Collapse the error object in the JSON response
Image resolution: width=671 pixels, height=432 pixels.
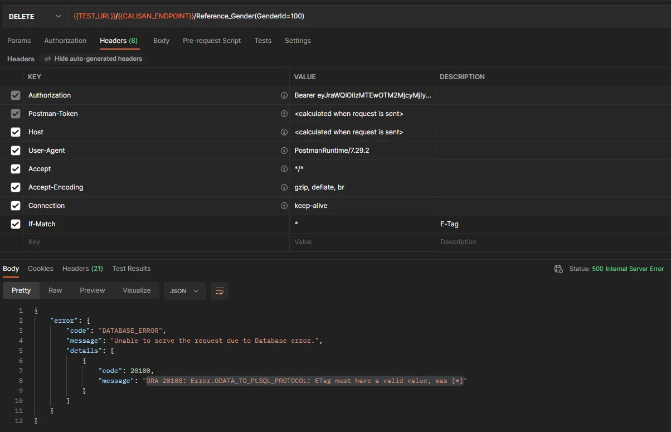pyautogui.click(x=27, y=321)
